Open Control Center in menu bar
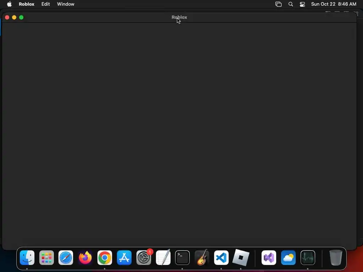Viewport: 363px width, 272px height. click(302, 4)
